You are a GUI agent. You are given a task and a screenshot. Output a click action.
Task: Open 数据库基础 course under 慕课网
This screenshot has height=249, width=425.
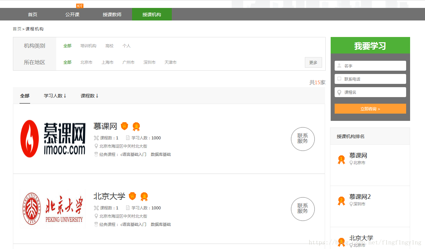pyautogui.click(x=161, y=155)
